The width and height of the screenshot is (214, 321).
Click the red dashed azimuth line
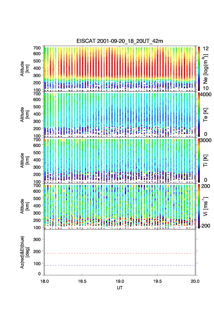pos(120,253)
